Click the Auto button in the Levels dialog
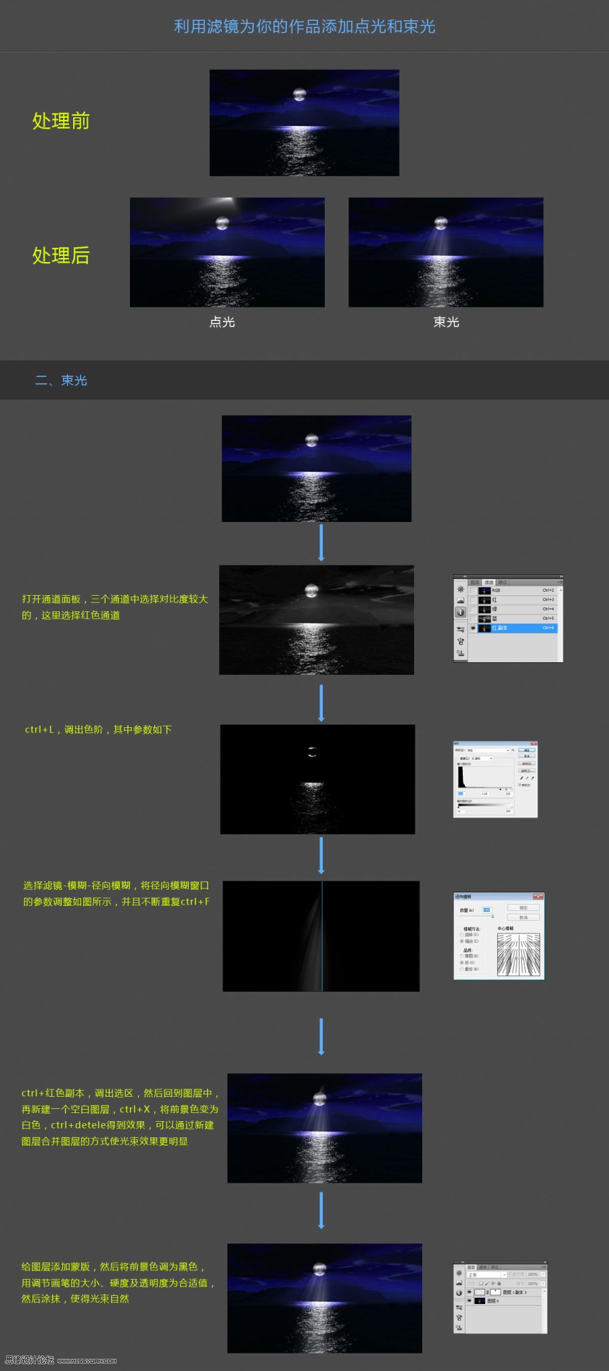The image size is (609, 1371). tap(526, 763)
